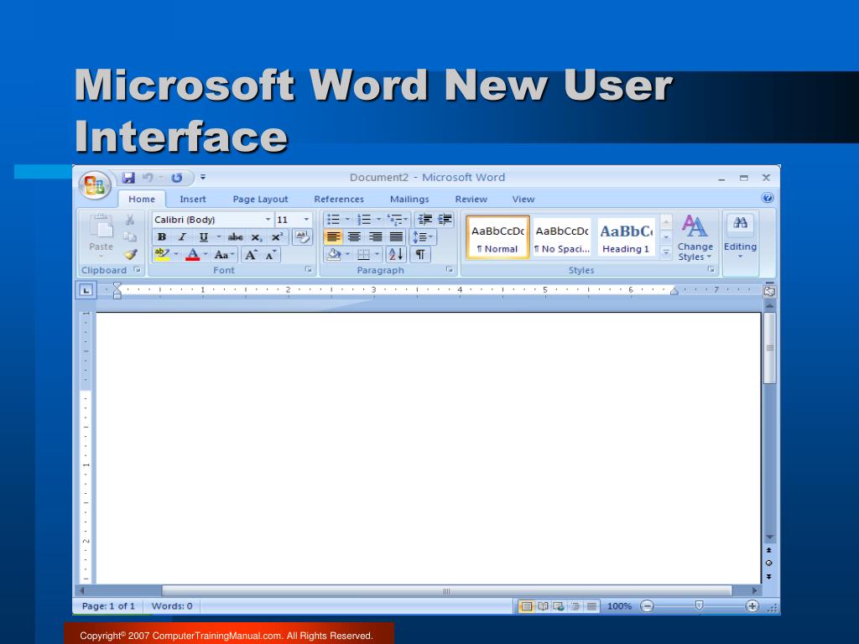
Task: Open the Office Button menu
Action: 95,185
